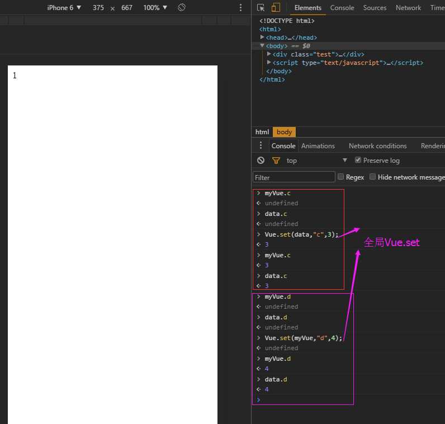Switch to the Sources tab
The height and width of the screenshot is (424, 445).
point(375,8)
